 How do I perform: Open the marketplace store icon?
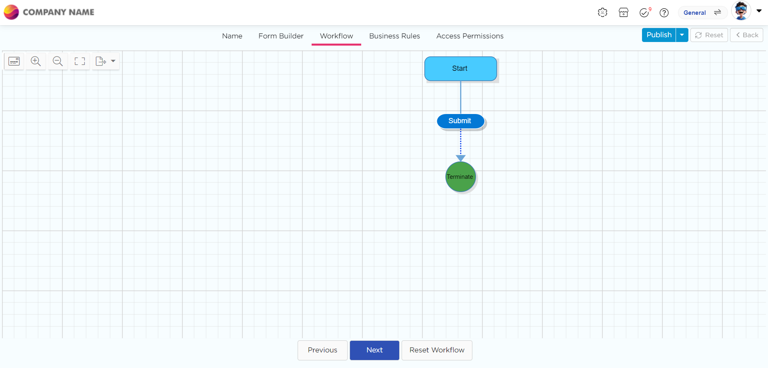pyautogui.click(x=623, y=13)
